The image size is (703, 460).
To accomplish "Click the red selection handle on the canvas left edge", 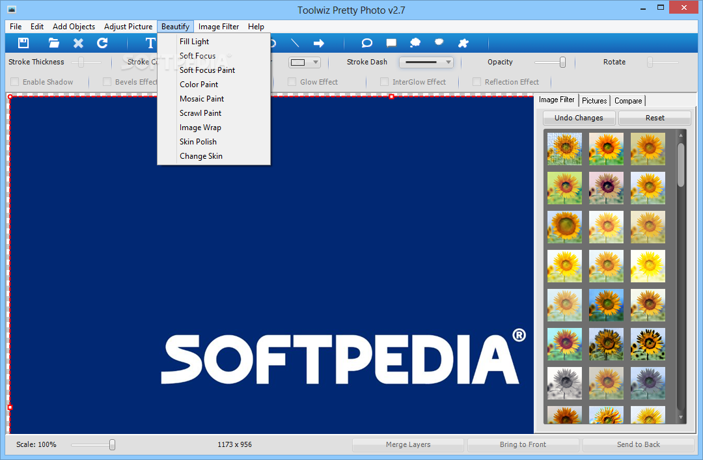I will 10,407.
